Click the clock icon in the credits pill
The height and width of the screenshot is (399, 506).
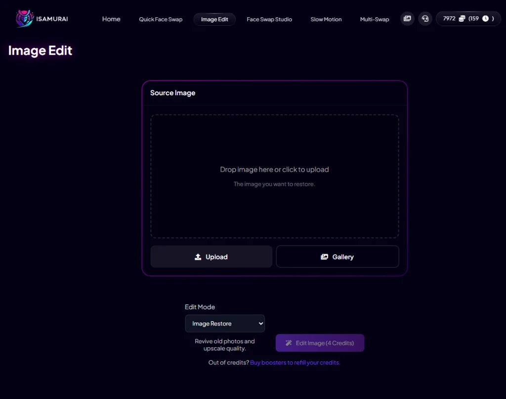coord(485,19)
